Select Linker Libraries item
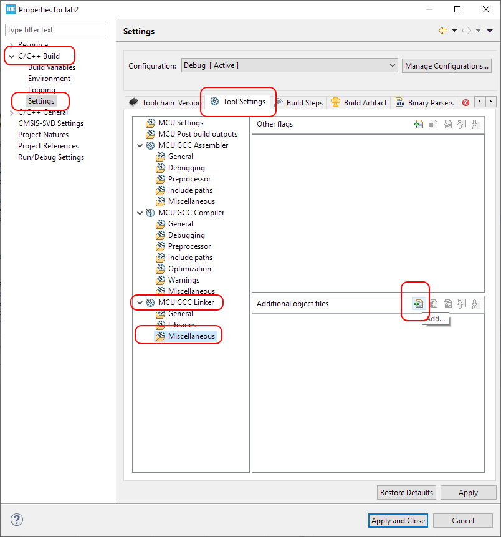This screenshot has height=537, width=501. click(176, 325)
